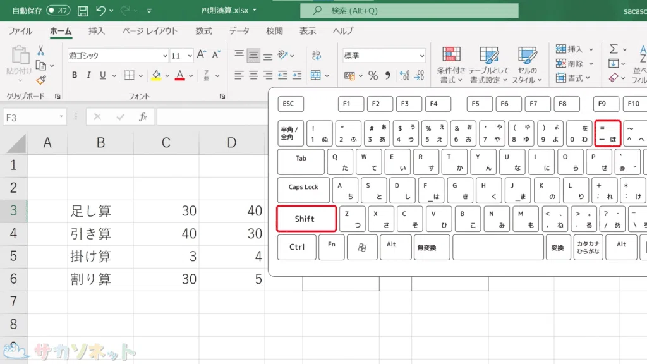Open the Clipboard pane dialog launcher
The width and height of the screenshot is (647, 364).
57,96
